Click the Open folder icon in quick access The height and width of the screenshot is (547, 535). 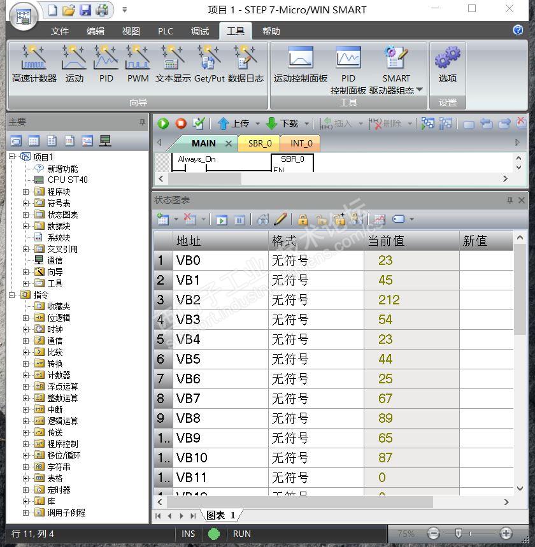tap(69, 10)
